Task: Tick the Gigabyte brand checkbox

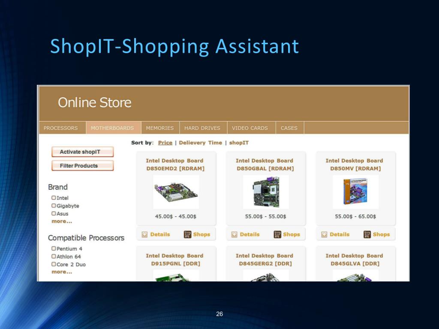Action: click(54, 206)
